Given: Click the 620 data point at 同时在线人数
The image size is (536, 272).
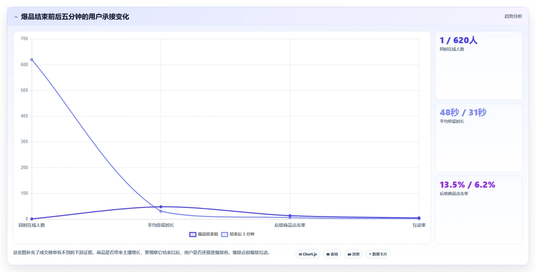Looking at the screenshot, I should (x=32, y=60).
